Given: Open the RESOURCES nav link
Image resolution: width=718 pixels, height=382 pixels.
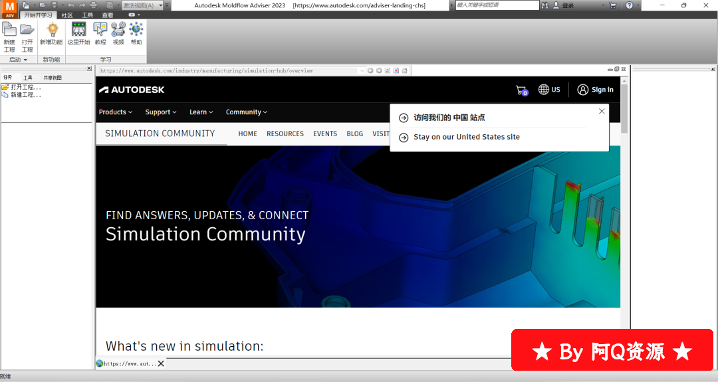Looking at the screenshot, I should coord(285,134).
